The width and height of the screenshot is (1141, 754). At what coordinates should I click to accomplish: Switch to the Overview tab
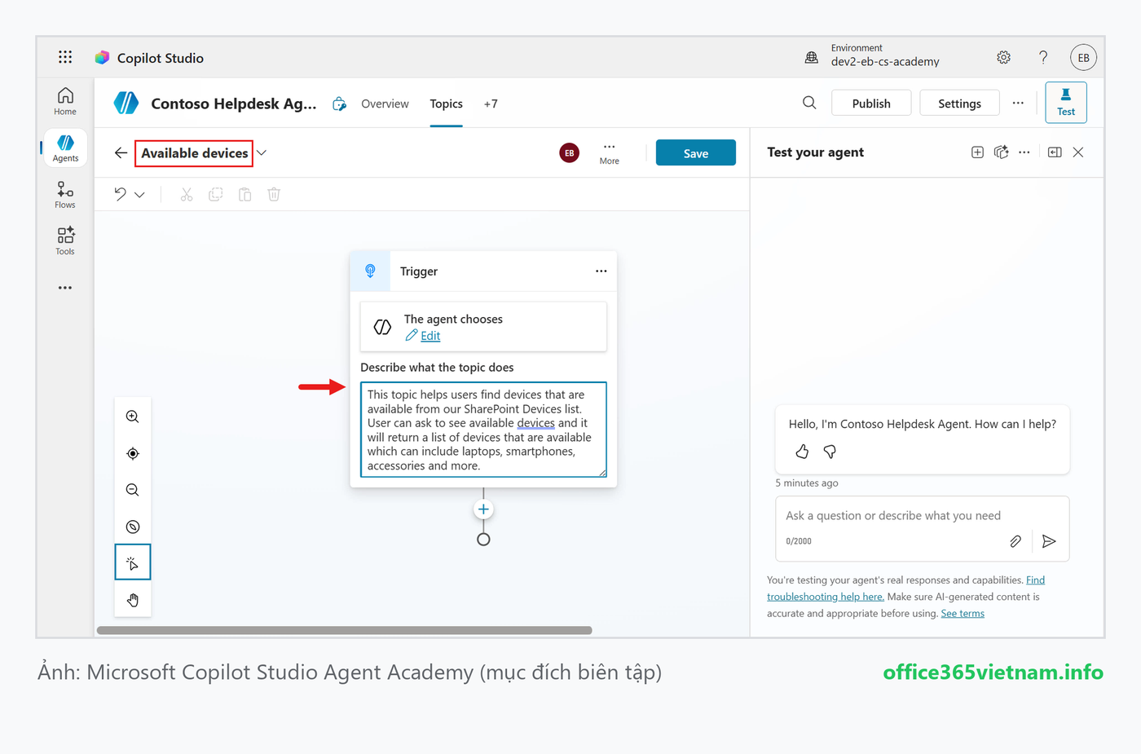click(x=385, y=104)
